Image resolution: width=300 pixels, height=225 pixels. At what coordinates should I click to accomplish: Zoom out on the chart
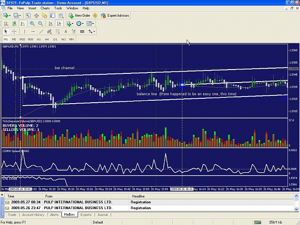coord(40,24)
